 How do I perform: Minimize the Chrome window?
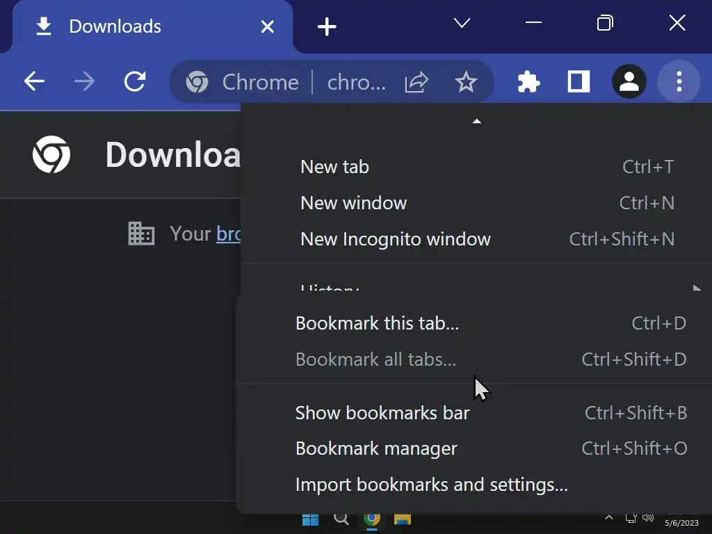pos(533,22)
